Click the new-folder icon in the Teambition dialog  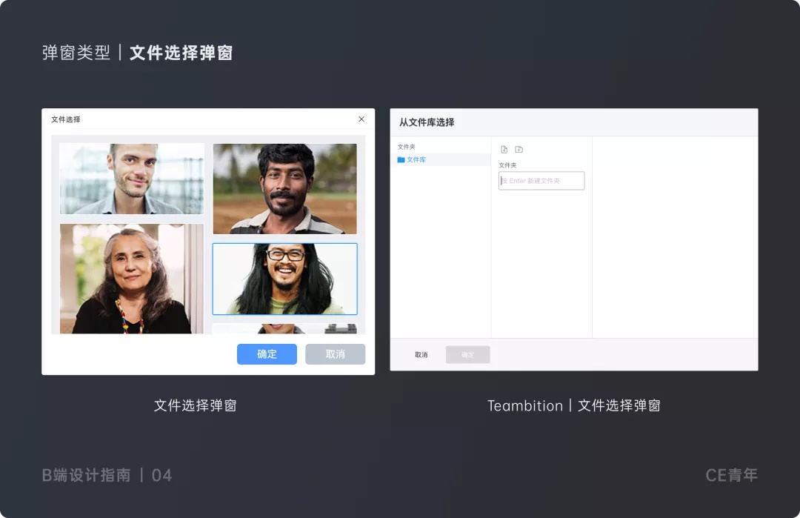[519, 149]
